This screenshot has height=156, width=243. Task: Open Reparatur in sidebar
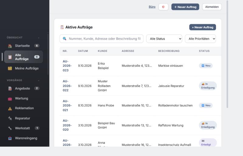(24, 119)
